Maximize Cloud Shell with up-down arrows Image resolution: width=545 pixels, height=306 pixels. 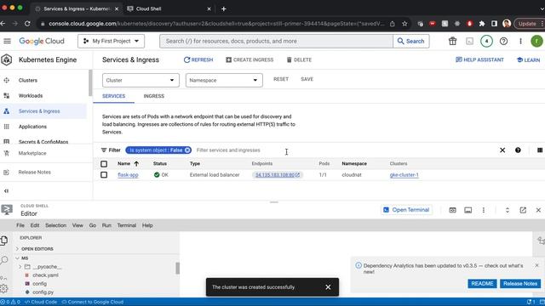(508, 210)
